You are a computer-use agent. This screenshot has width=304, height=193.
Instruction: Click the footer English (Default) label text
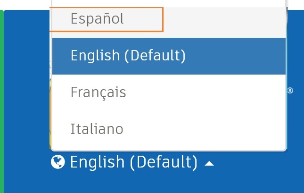(134, 162)
